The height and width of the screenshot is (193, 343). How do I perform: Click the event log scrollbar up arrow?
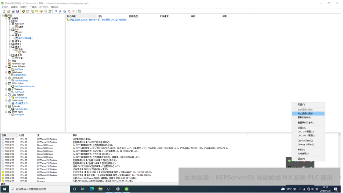(339, 135)
